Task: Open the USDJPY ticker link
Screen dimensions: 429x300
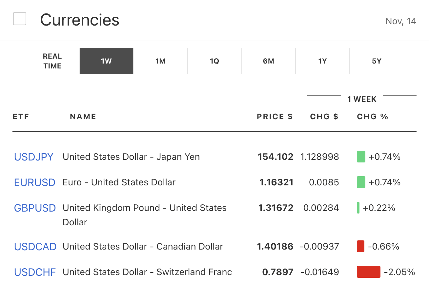Action: click(x=33, y=157)
